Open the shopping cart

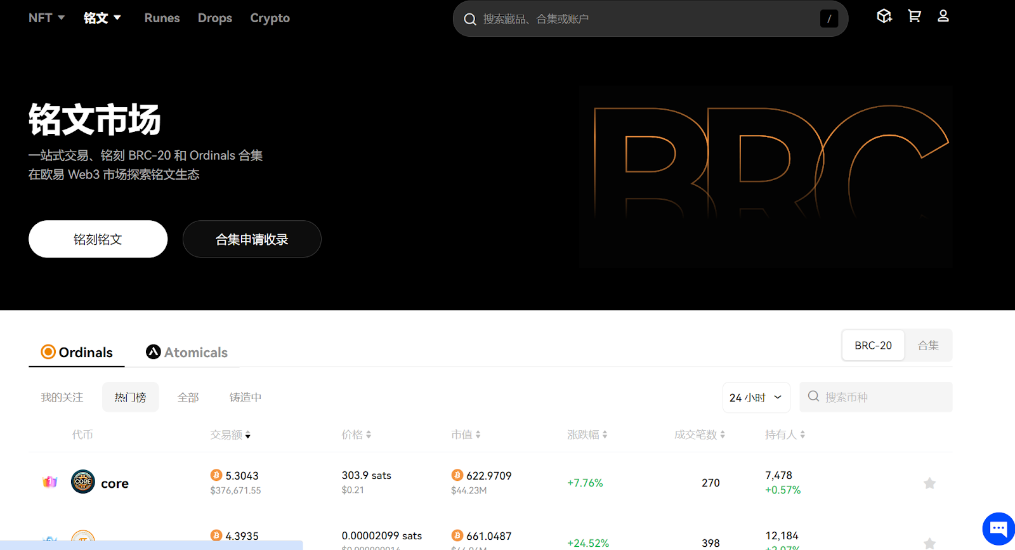coord(914,16)
